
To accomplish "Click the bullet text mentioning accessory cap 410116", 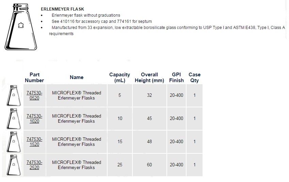I will pyautogui.click(x=102, y=21).
